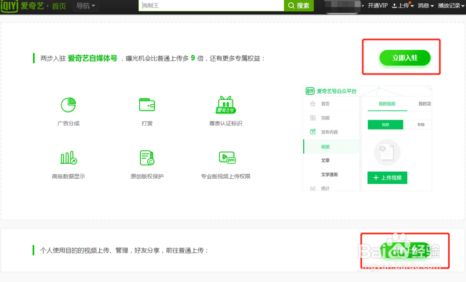The height and width of the screenshot is (282, 466).
Task: Click the blurred user account area in header
Action: click(x=343, y=6)
